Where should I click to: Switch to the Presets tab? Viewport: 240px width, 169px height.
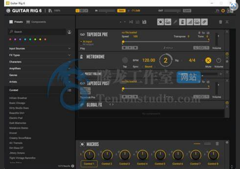(x=16, y=22)
